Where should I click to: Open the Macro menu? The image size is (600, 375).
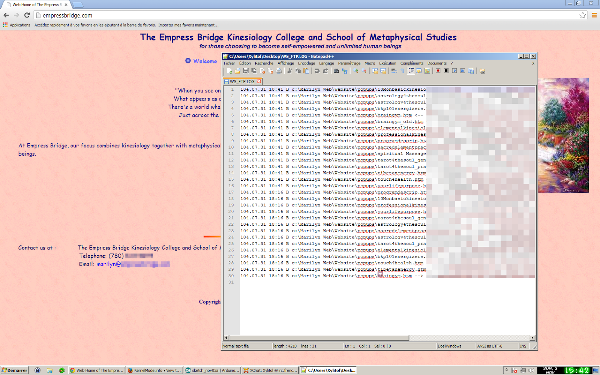point(370,63)
